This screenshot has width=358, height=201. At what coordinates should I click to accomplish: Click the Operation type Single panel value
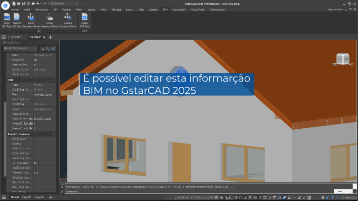tap(45, 119)
